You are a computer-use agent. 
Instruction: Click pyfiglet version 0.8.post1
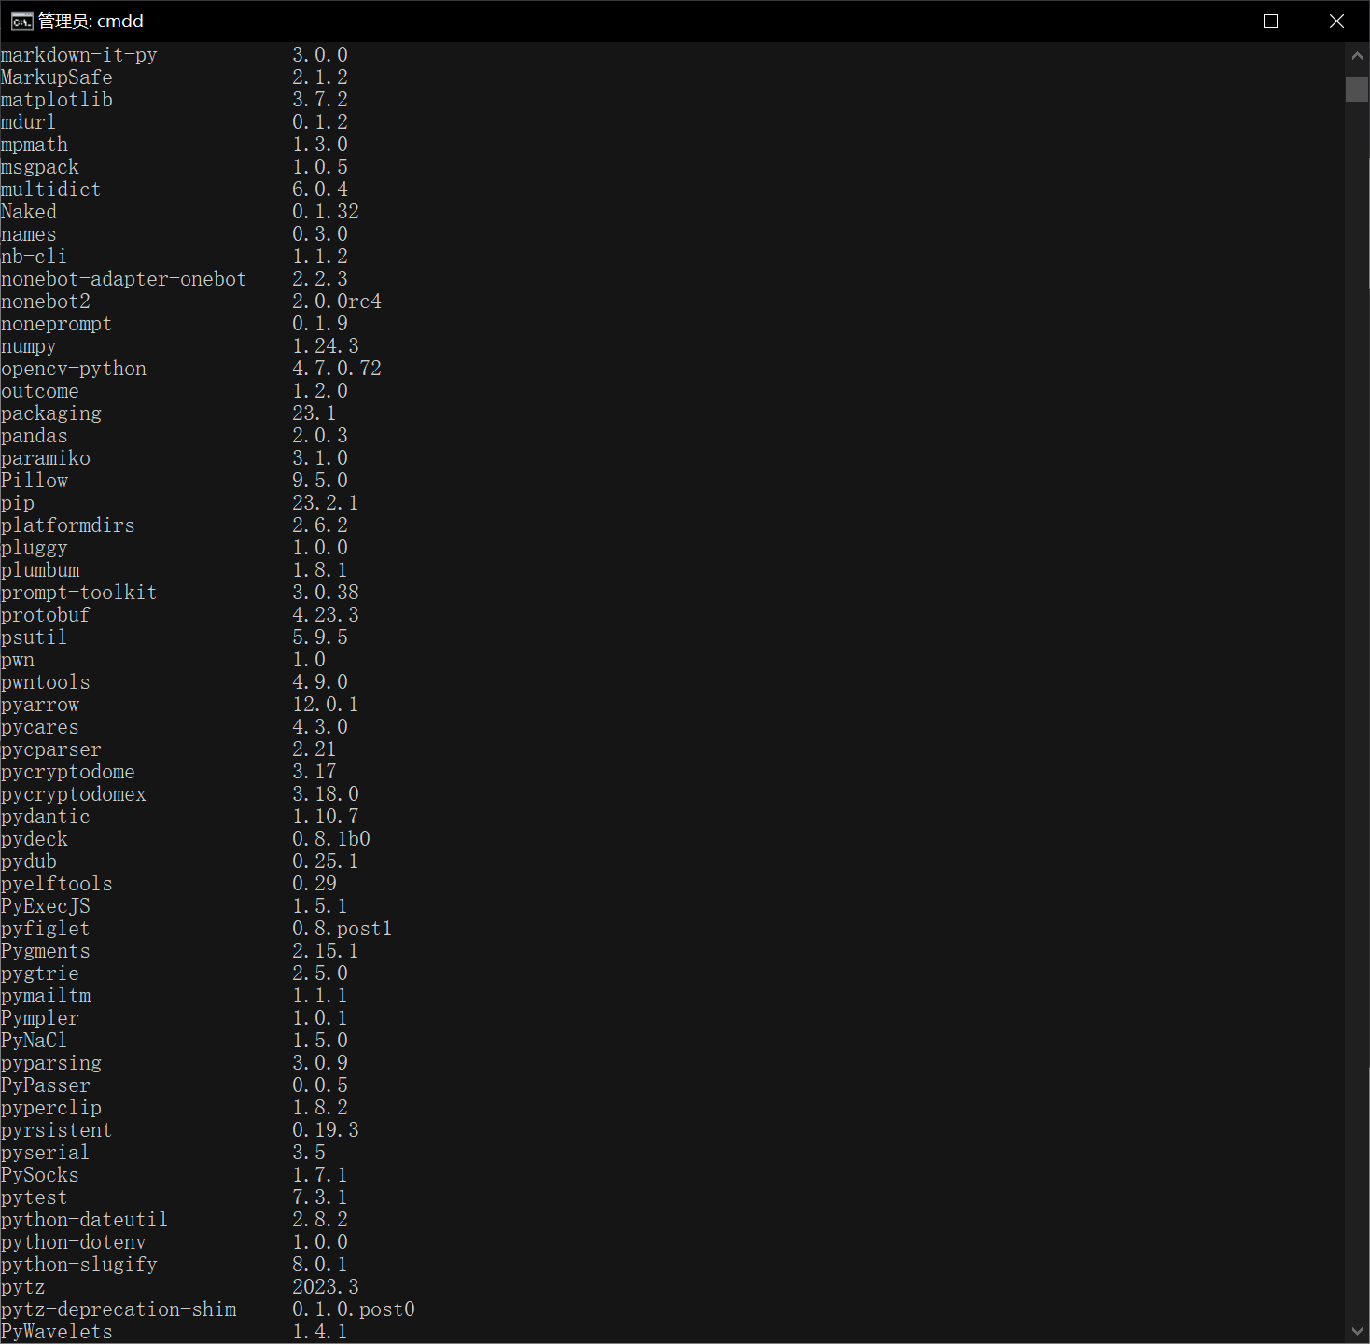click(x=342, y=929)
